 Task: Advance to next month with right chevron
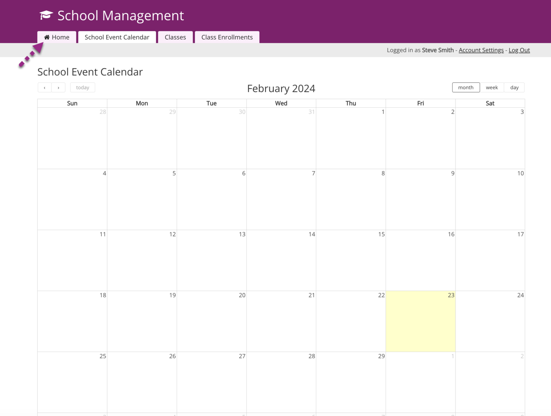coord(58,87)
